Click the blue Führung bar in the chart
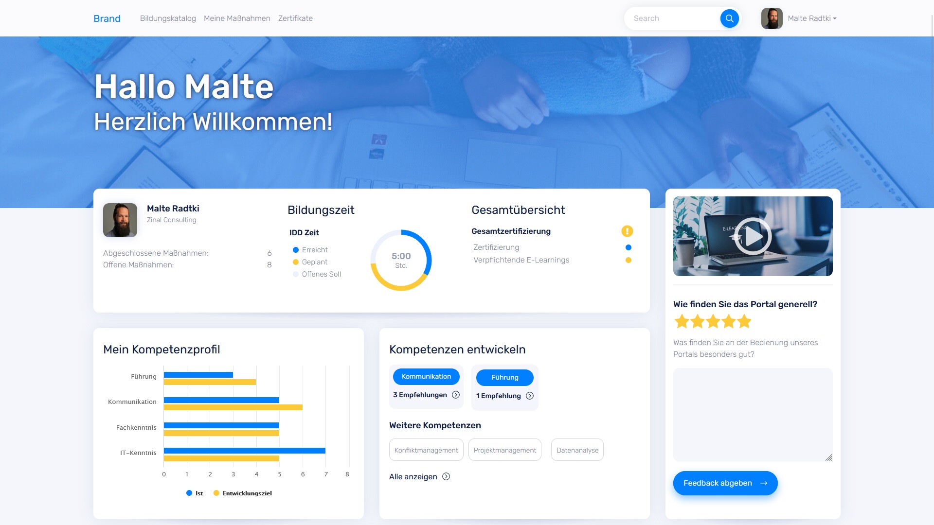 [x=198, y=375]
